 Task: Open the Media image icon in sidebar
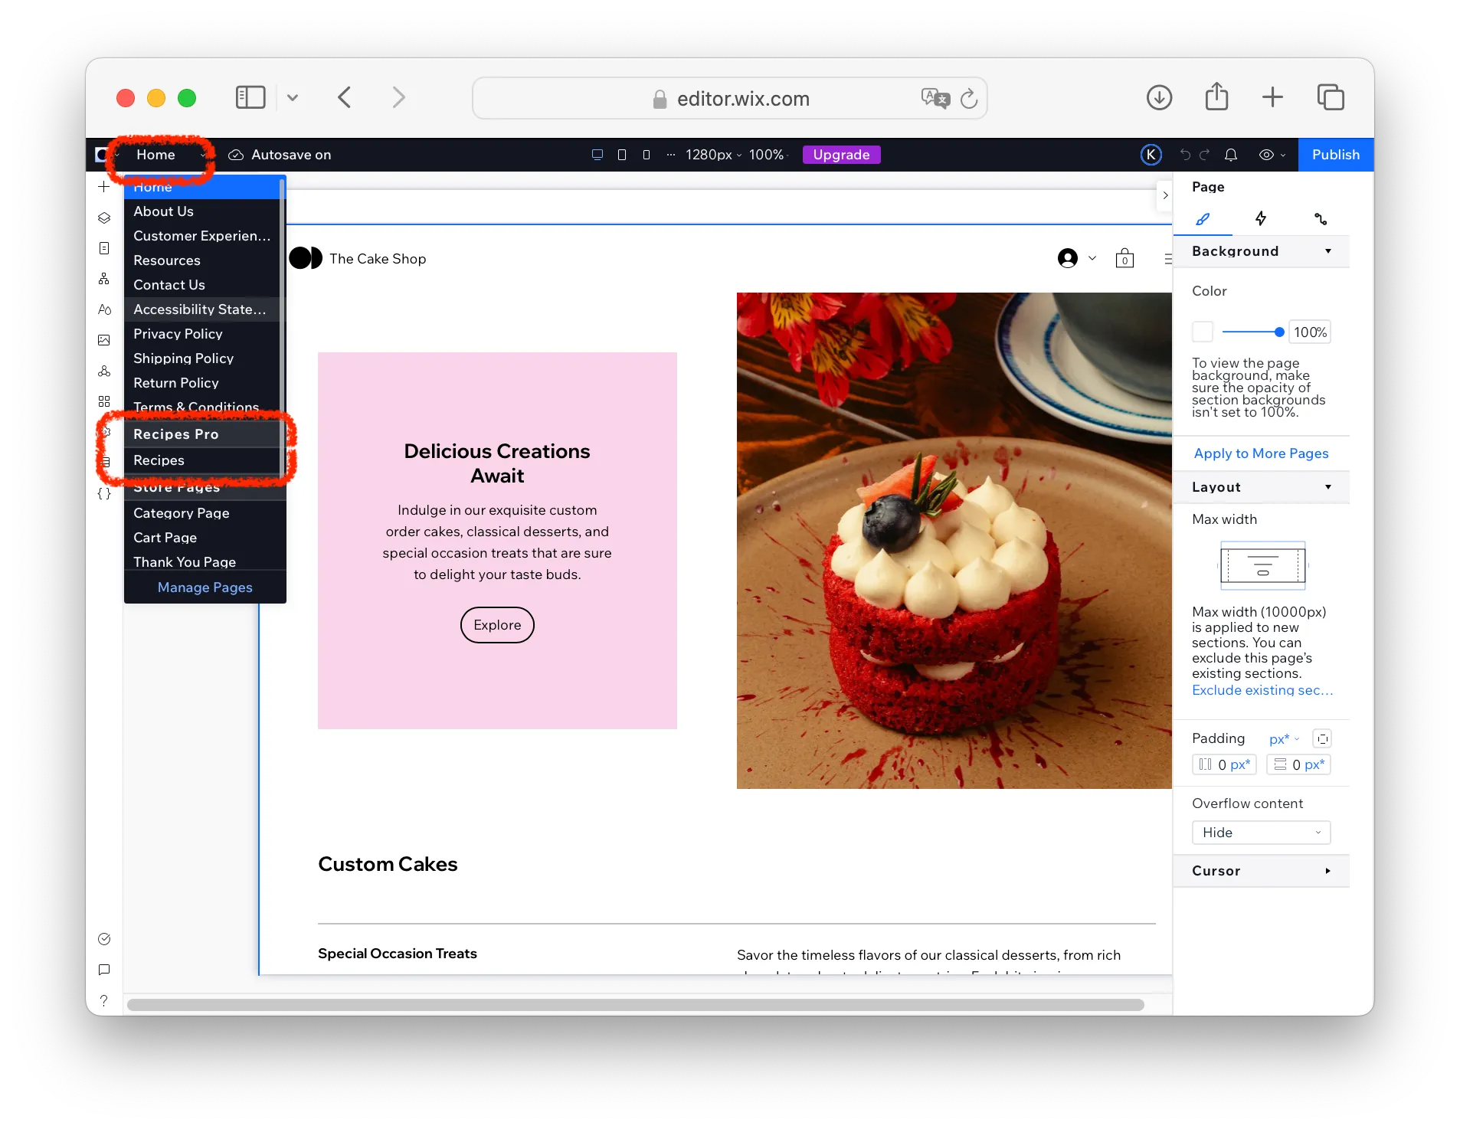pyautogui.click(x=104, y=340)
